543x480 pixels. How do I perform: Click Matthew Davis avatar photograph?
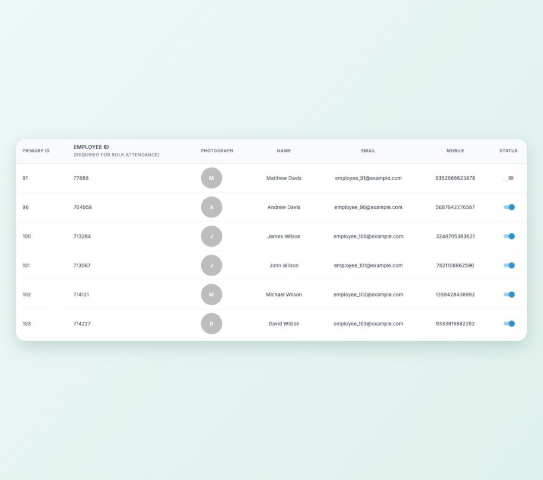pos(211,178)
